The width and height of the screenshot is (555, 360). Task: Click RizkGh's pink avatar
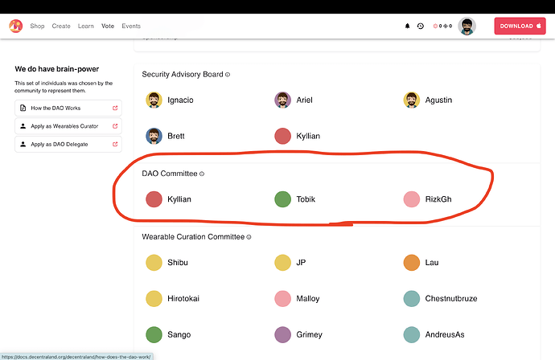(x=412, y=199)
